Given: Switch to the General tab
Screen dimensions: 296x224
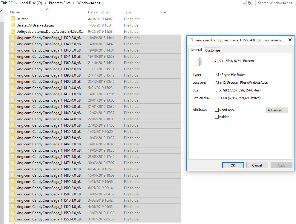Looking at the screenshot, I should click(196, 50).
